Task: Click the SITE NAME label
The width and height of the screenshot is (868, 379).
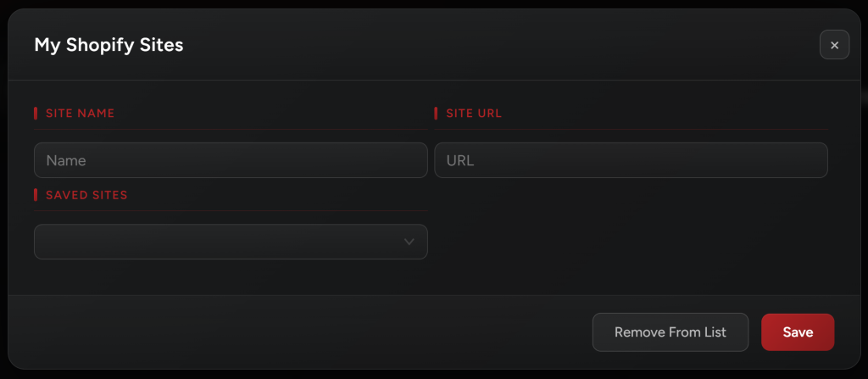Action: tap(80, 113)
